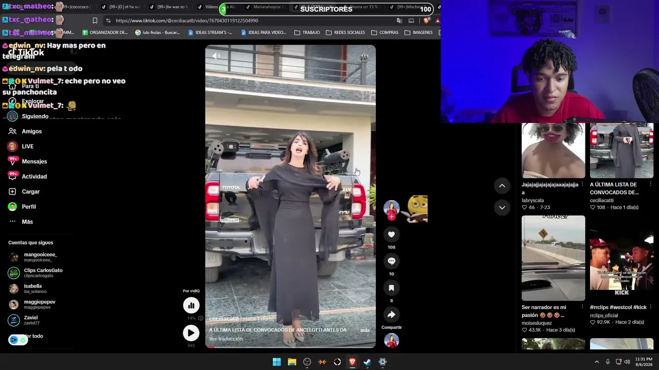Open the rrclips KICK video thumbnail

pyautogui.click(x=621, y=258)
